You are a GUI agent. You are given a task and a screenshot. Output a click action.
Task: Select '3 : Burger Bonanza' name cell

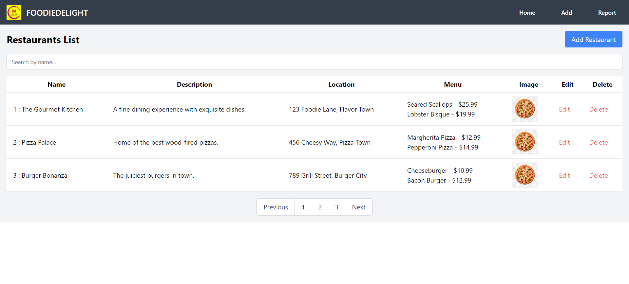[40, 175]
